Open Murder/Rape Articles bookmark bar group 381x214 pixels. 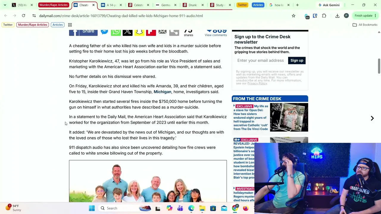(x=32, y=25)
